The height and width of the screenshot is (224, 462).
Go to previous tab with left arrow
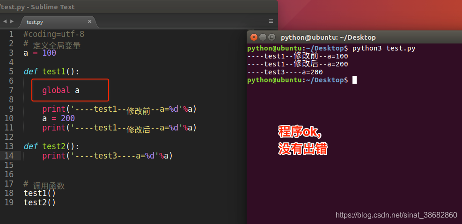pyautogui.click(x=5, y=21)
